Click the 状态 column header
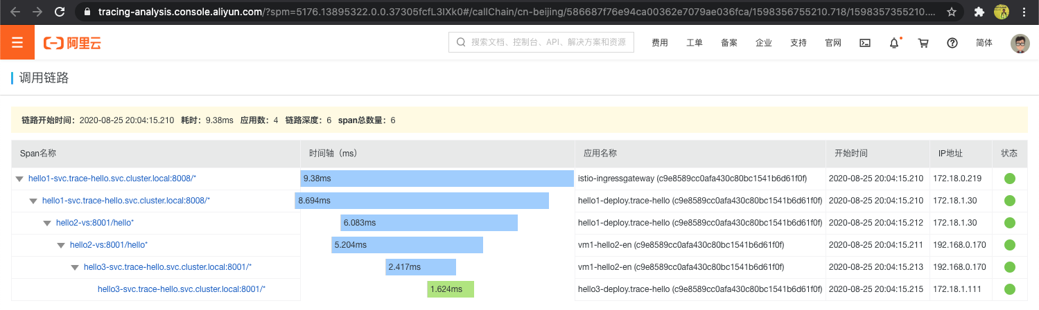Image resolution: width=1039 pixels, height=310 pixels. [x=1009, y=154]
